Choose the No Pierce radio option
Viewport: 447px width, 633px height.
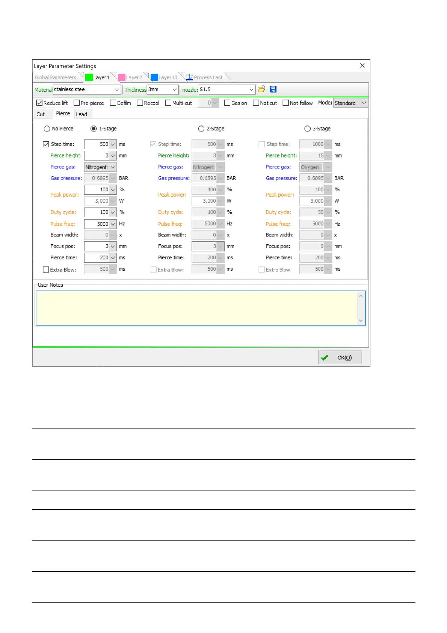tap(47, 129)
